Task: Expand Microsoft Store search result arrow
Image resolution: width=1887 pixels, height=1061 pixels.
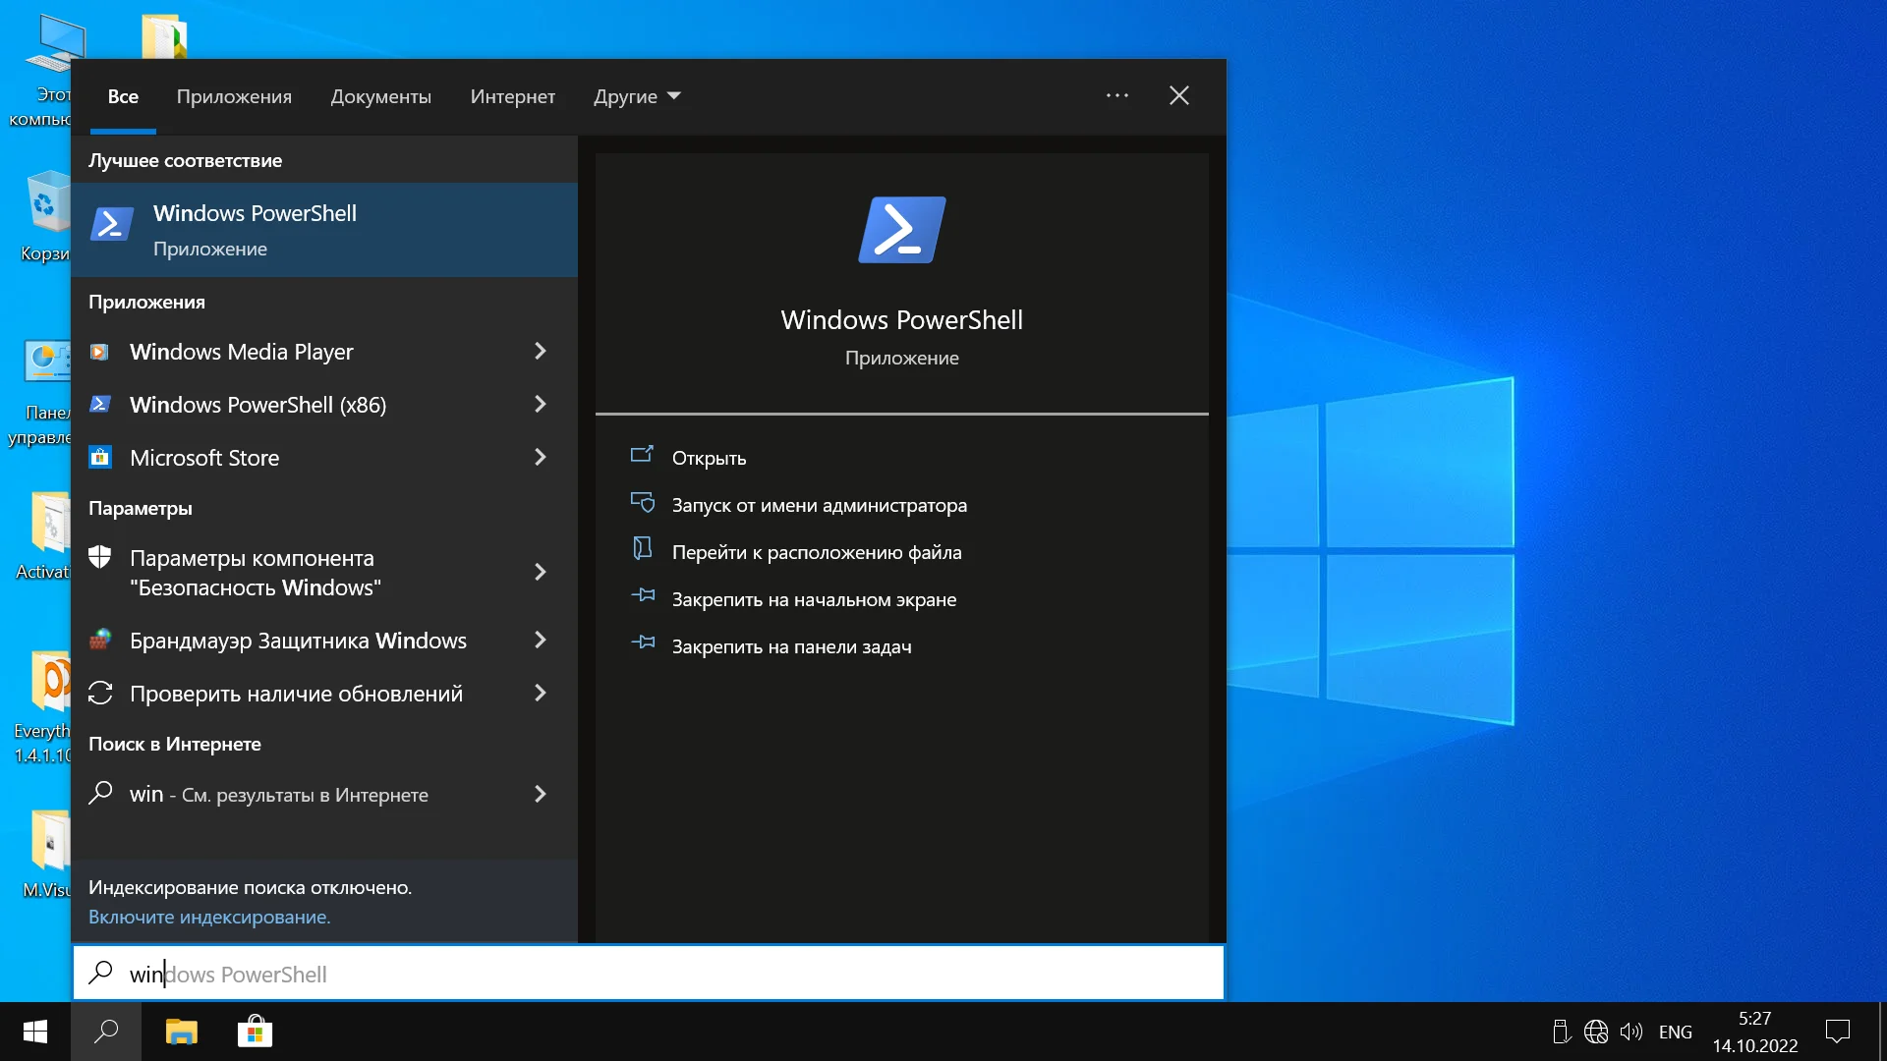Action: 542,457
